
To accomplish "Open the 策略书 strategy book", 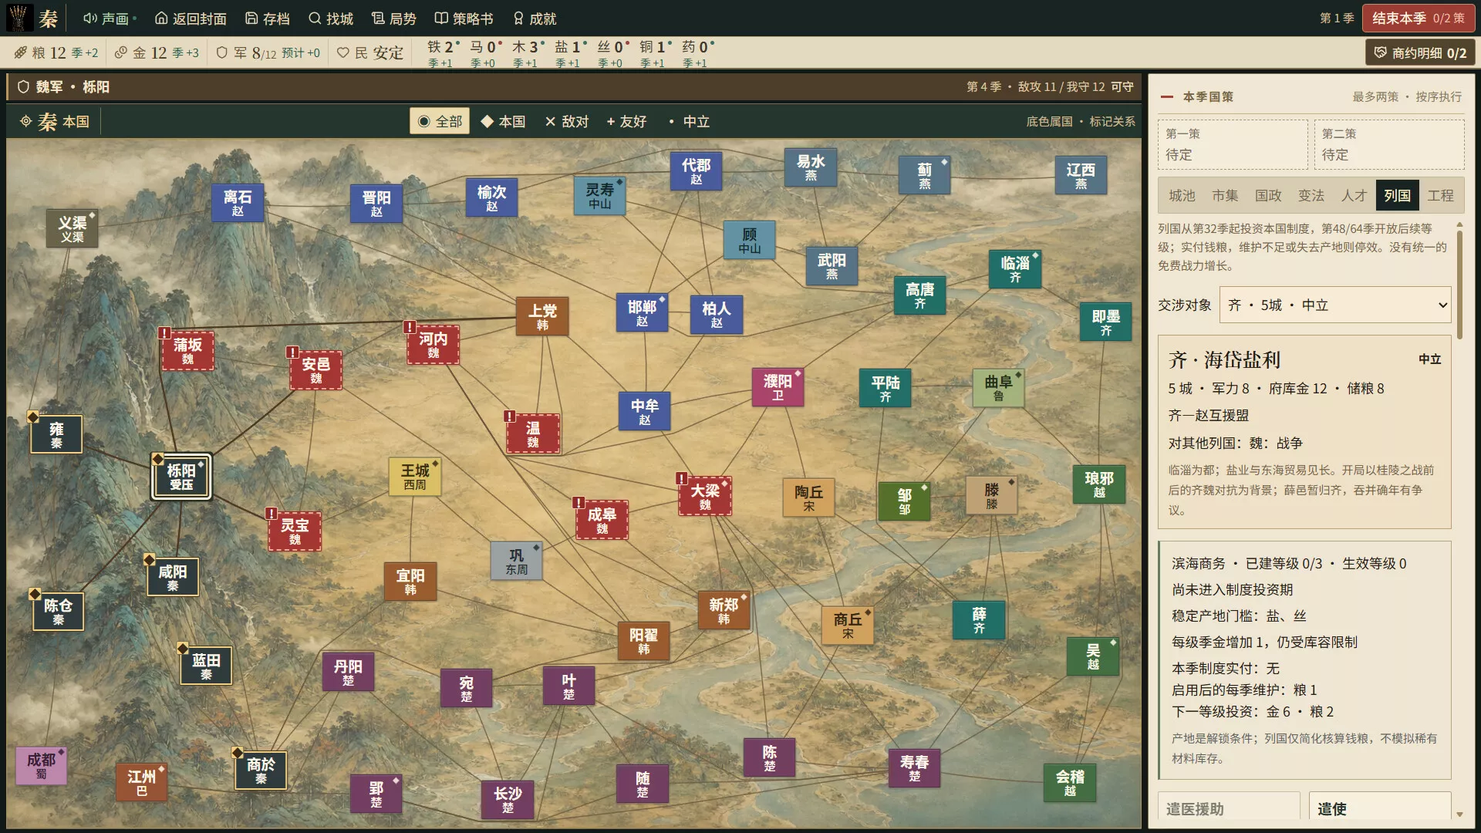I will (464, 19).
